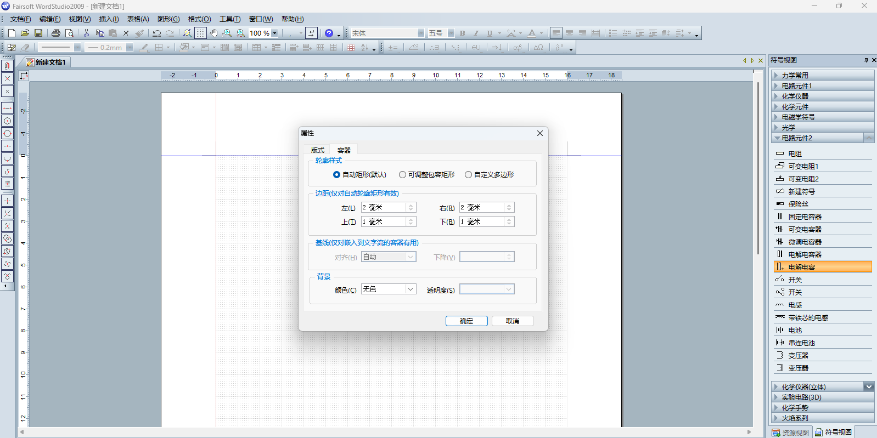Click the 左 margin input field
877x438 pixels.
383,208
